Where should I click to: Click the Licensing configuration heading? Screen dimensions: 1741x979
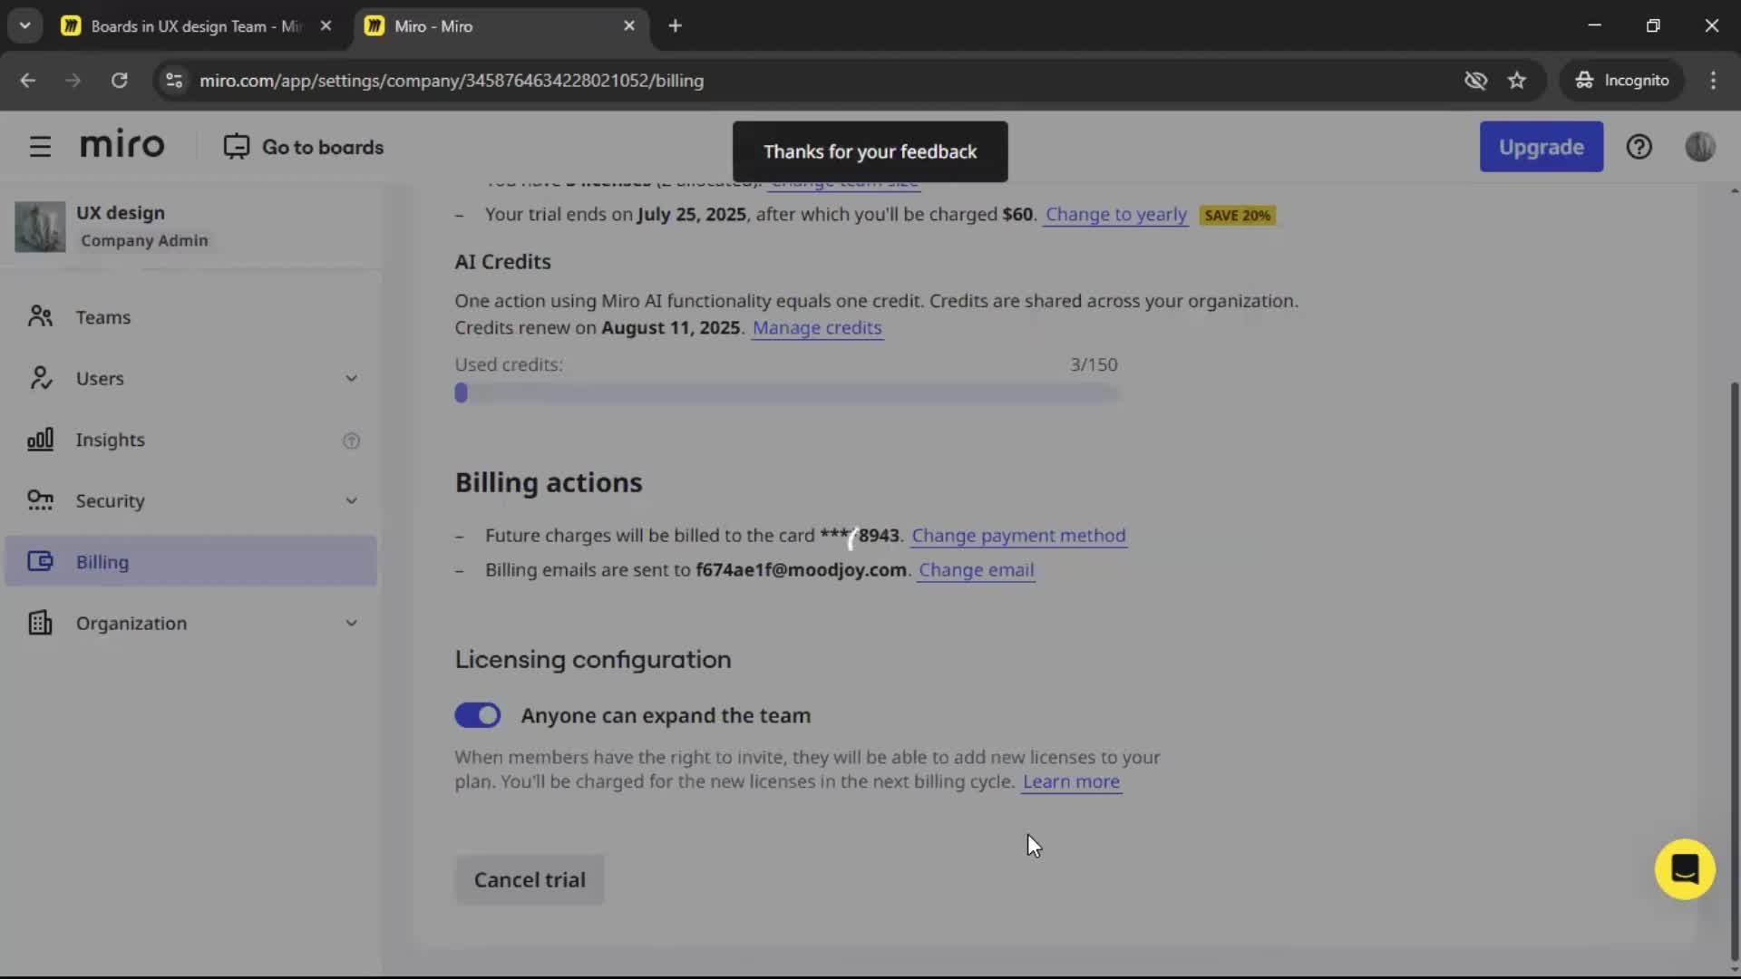tap(593, 659)
